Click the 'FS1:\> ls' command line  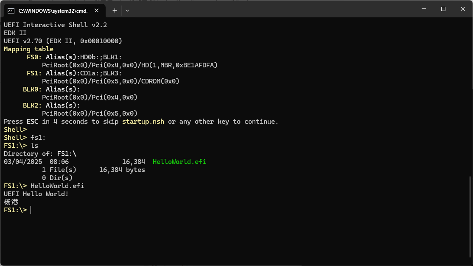[x=21, y=146]
